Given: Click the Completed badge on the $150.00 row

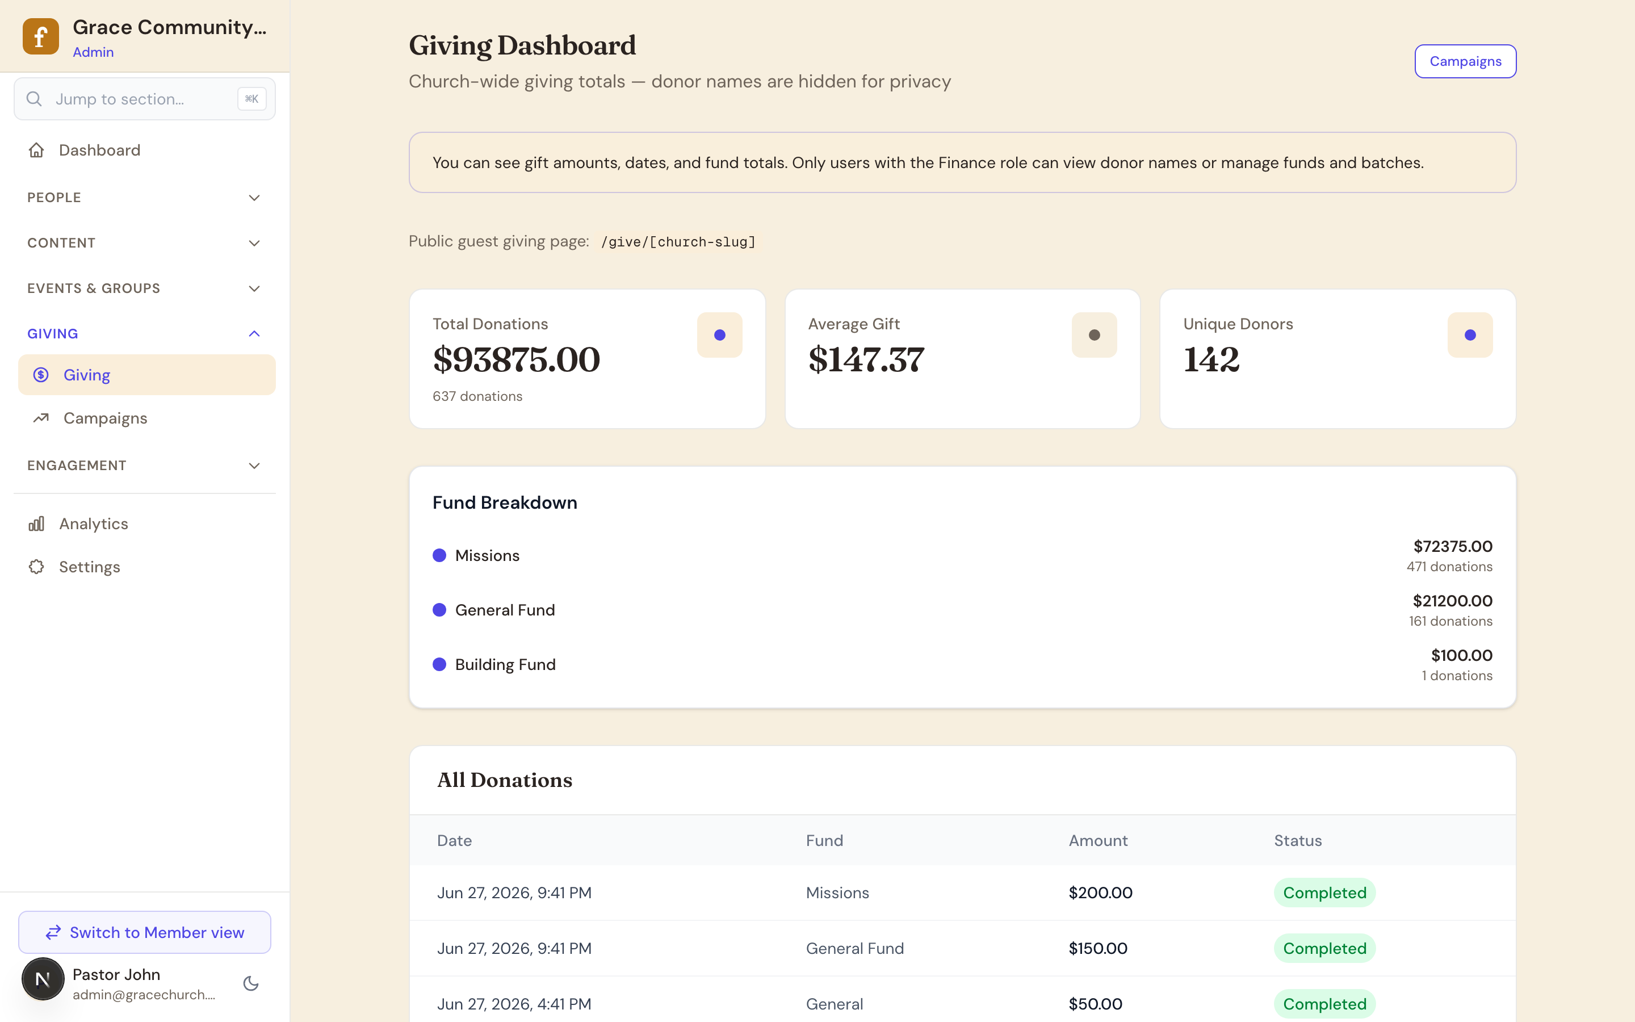Looking at the screenshot, I should (1324, 948).
